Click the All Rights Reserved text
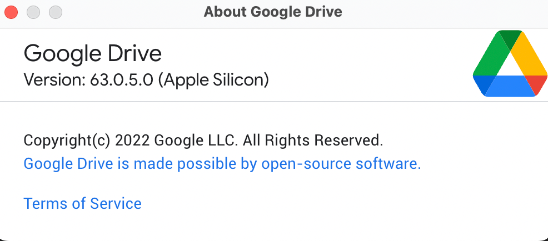Screen dimensions: 548x241 [313, 140]
